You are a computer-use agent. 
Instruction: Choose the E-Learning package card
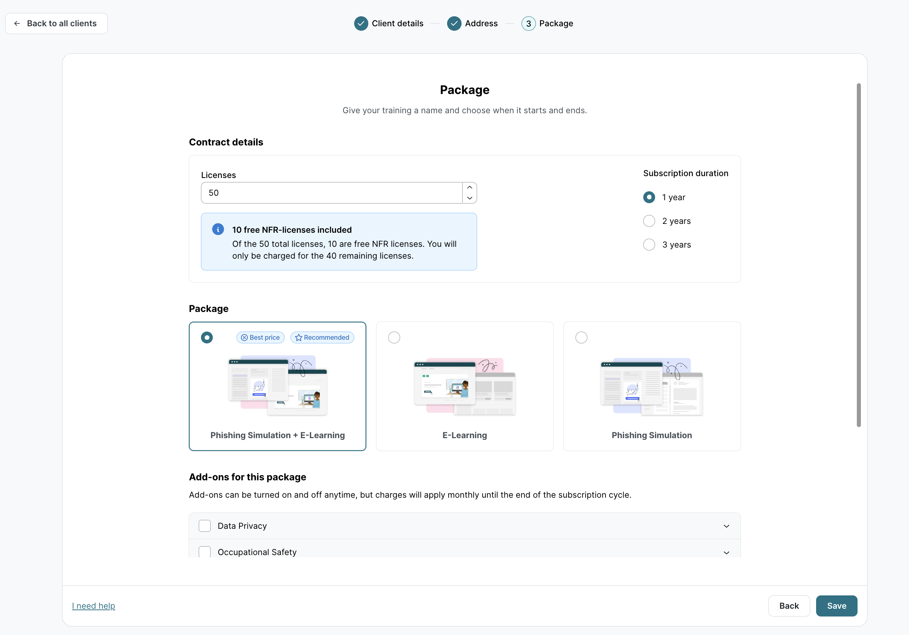pyautogui.click(x=464, y=386)
